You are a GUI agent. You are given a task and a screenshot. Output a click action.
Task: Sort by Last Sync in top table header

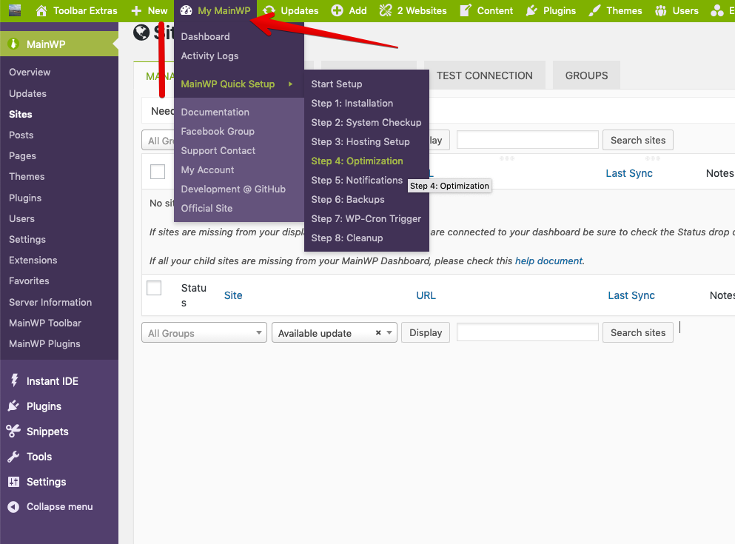pos(628,173)
